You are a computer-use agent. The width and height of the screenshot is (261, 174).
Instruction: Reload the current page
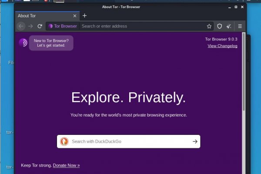point(40,26)
